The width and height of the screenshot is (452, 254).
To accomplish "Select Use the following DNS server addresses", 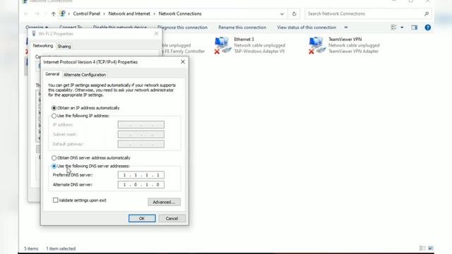I will 54,167.
